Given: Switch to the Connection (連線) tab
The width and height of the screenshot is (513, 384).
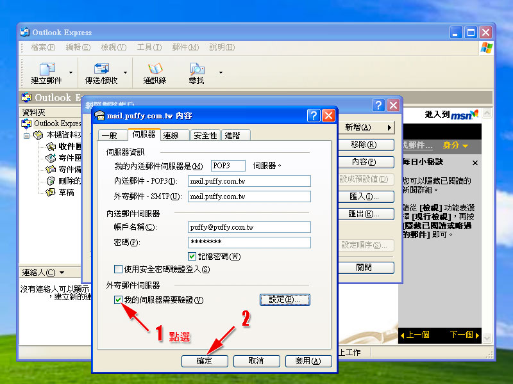Looking at the screenshot, I should click(174, 135).
